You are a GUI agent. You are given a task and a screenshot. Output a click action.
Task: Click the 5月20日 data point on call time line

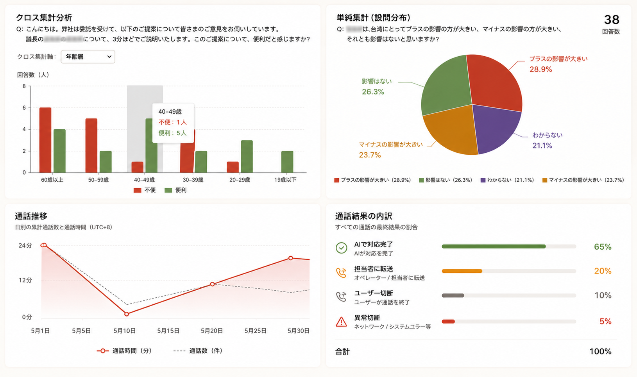pos(212,284)
